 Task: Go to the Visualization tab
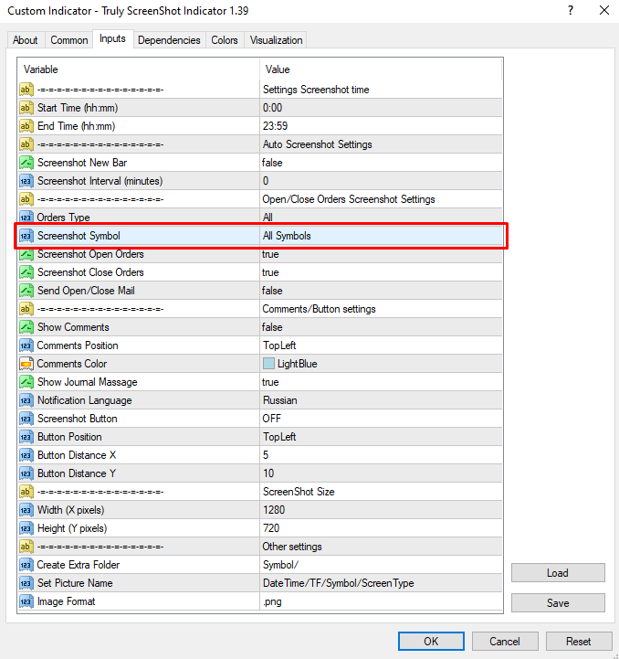pyautogui.click(x=276, y=40)
